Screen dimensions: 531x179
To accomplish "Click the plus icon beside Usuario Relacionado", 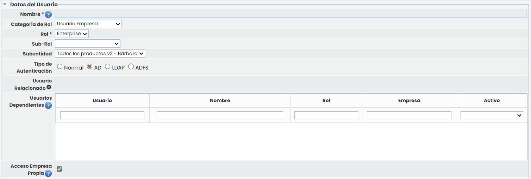I will coord(49,87).
